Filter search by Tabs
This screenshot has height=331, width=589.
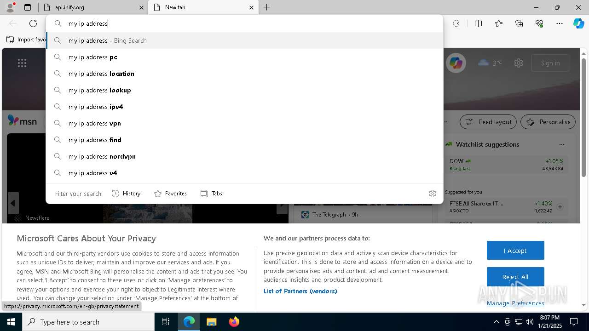pyautogui.click(x=211, y=194)
